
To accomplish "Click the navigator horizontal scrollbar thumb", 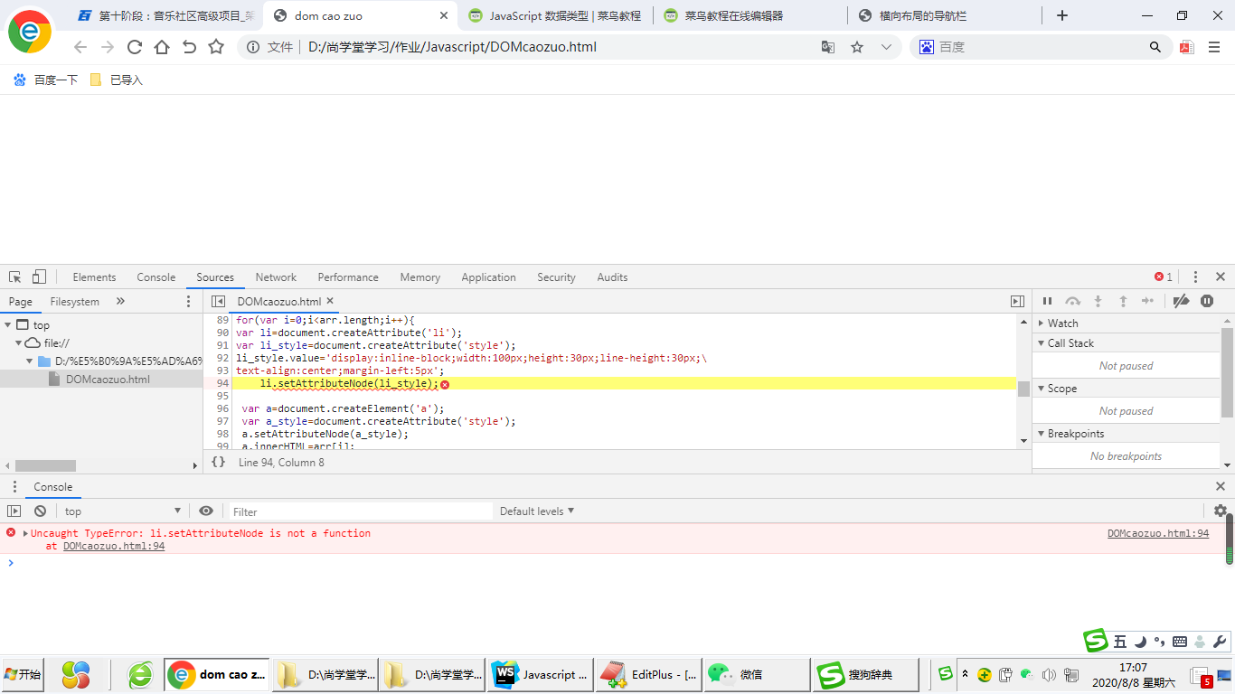I will pyautogui.click(x=45, y=465).
